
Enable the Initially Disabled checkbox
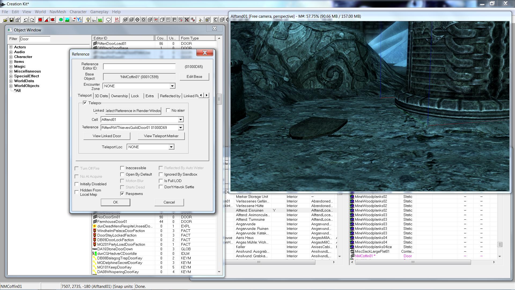77,184
